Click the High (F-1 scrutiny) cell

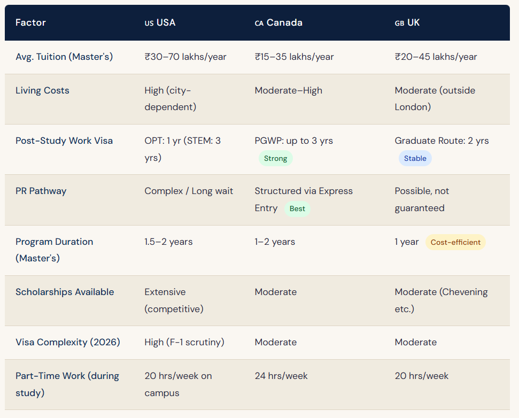point(184,342)
